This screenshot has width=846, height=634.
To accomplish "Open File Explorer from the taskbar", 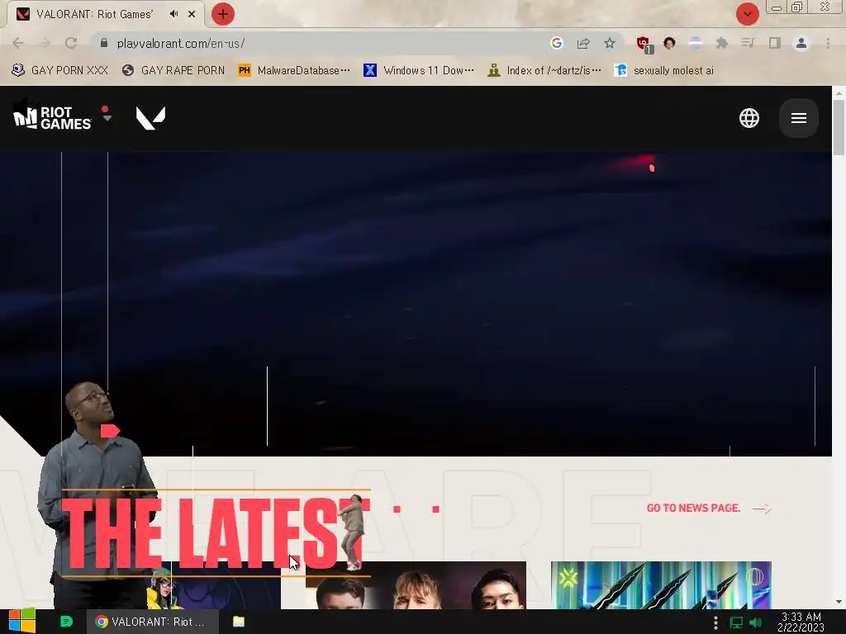I will [x=239, y=622].
